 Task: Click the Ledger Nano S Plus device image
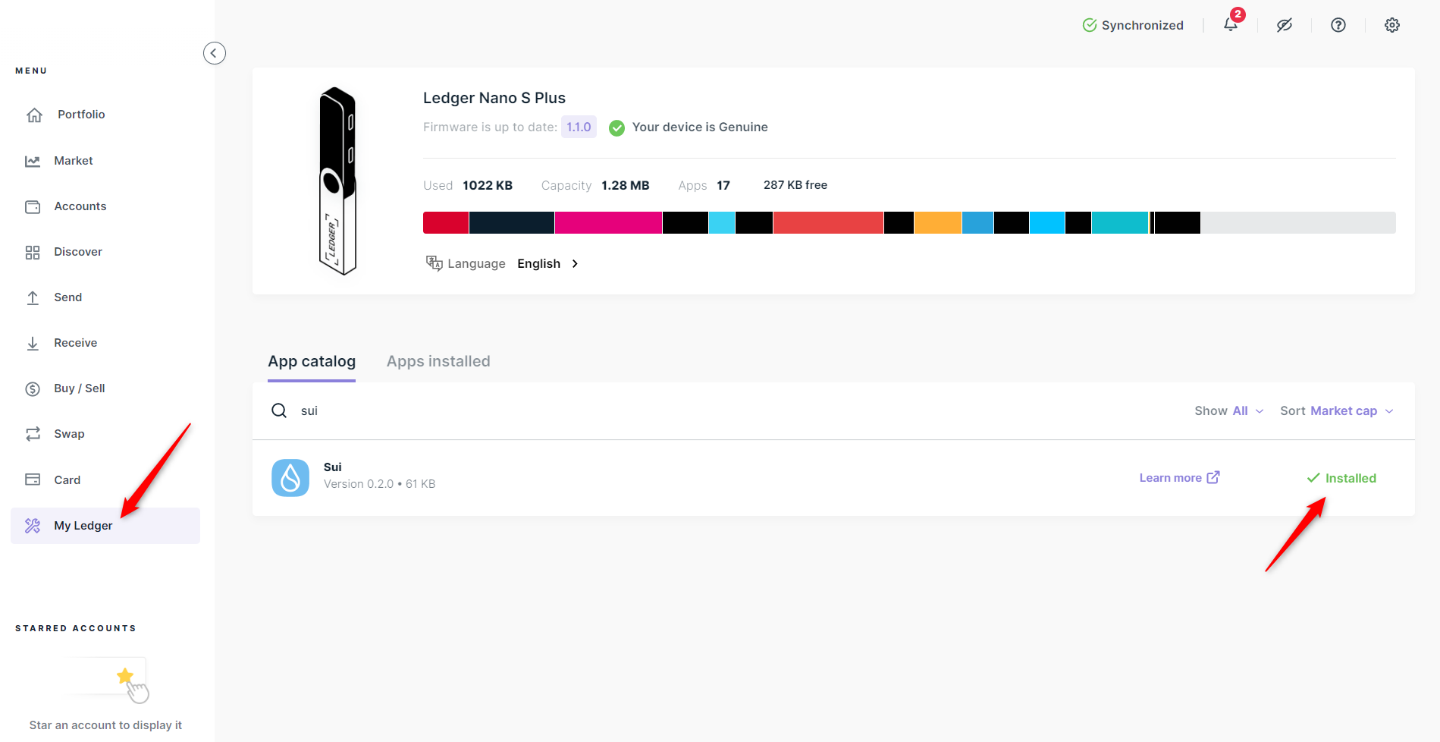[x=337, y=181]
